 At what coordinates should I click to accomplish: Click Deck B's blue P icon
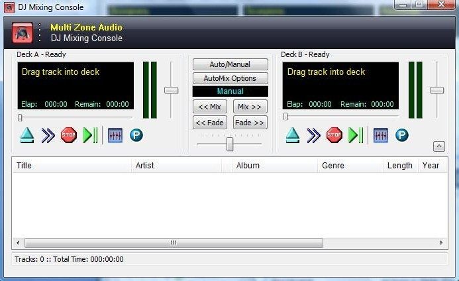pyautogui.click(x=401, y=135)
